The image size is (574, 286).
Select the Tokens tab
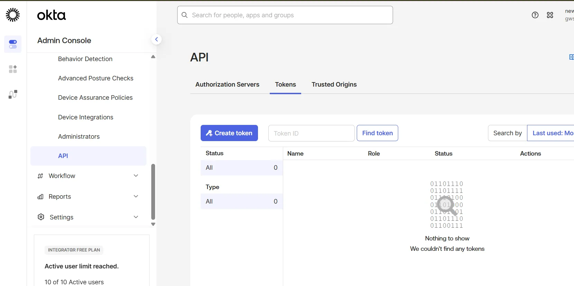285,85
